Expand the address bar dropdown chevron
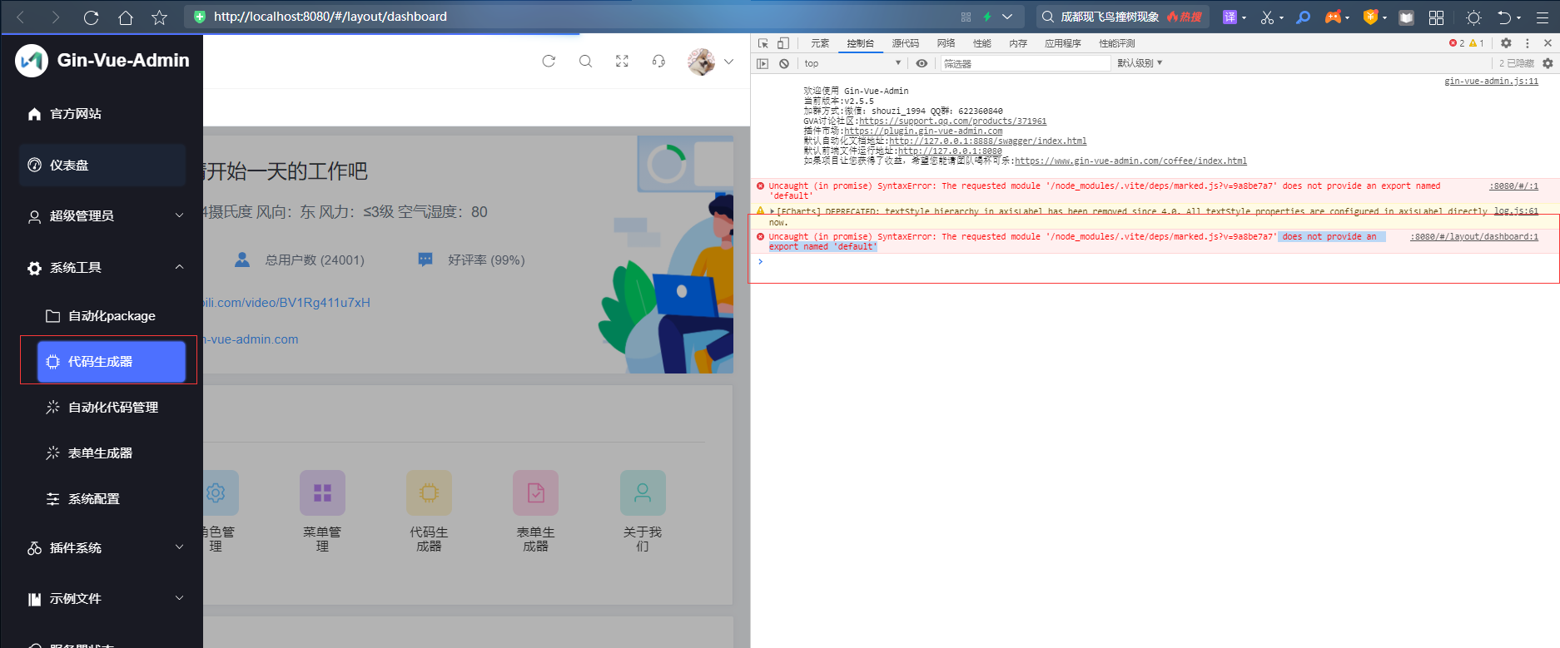The width and height of the screenshot is (1560, 648). pyautogui.click(x=1007, y=17)
